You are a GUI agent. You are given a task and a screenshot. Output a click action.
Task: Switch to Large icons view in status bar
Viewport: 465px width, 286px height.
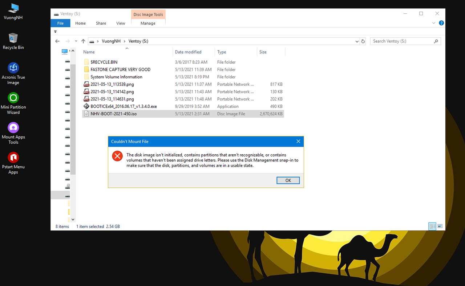point(440,226)
